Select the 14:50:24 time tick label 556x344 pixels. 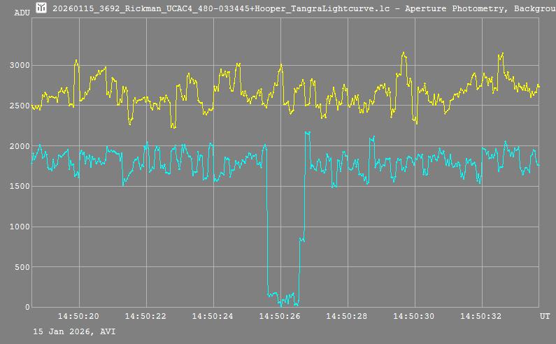click(x=213, y=317)
